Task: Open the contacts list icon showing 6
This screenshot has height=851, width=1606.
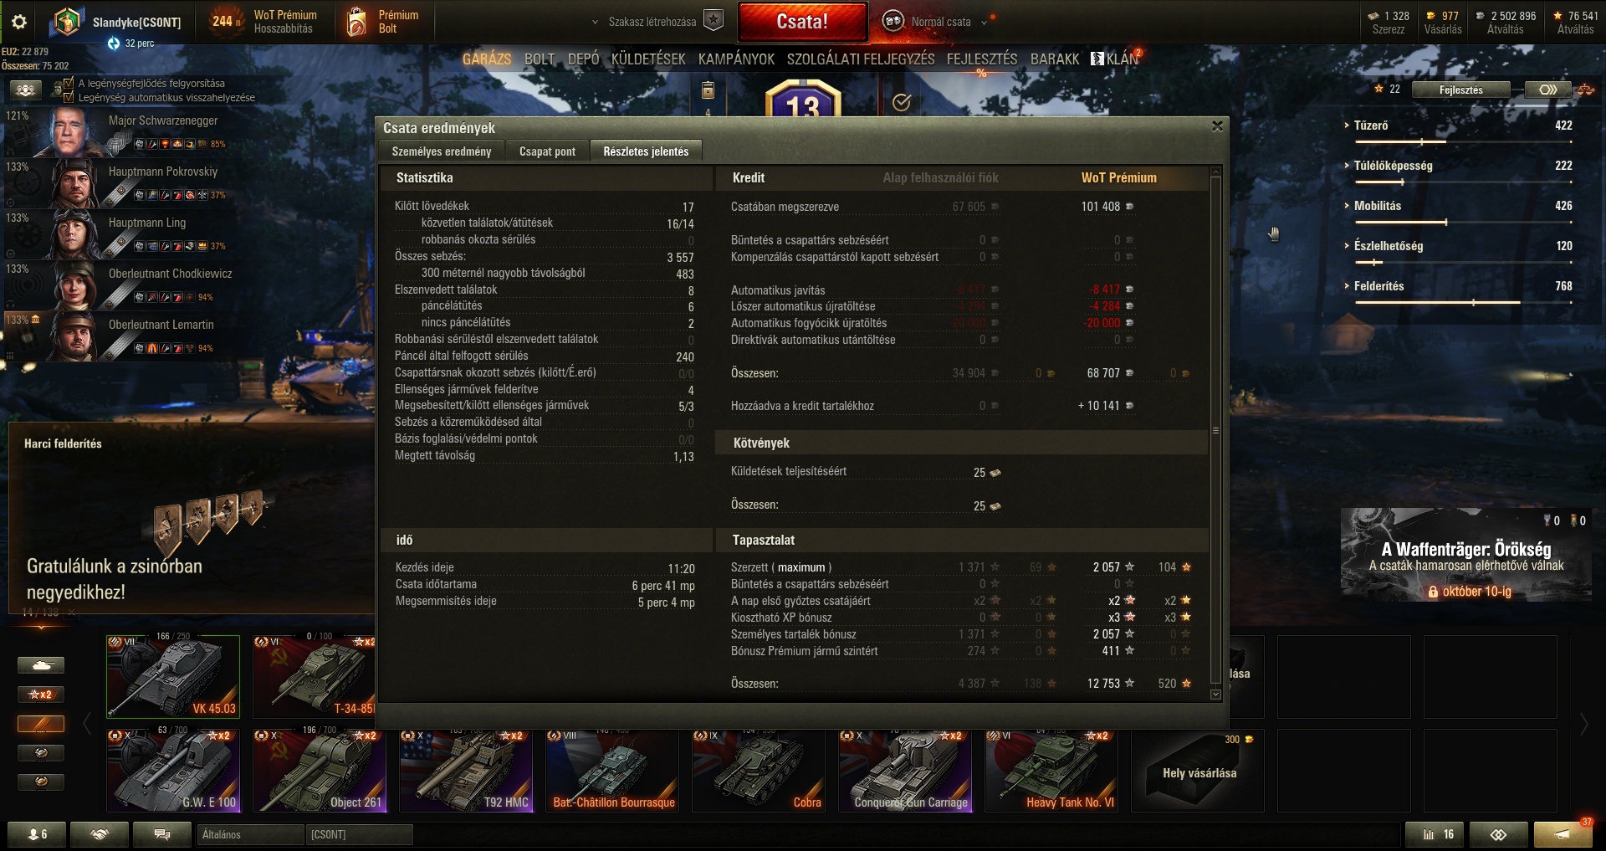Action: tap(37, 834)
